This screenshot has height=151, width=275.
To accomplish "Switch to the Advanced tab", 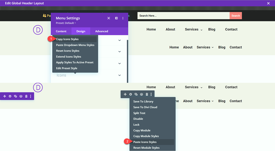I will click(x=101, y=31).
